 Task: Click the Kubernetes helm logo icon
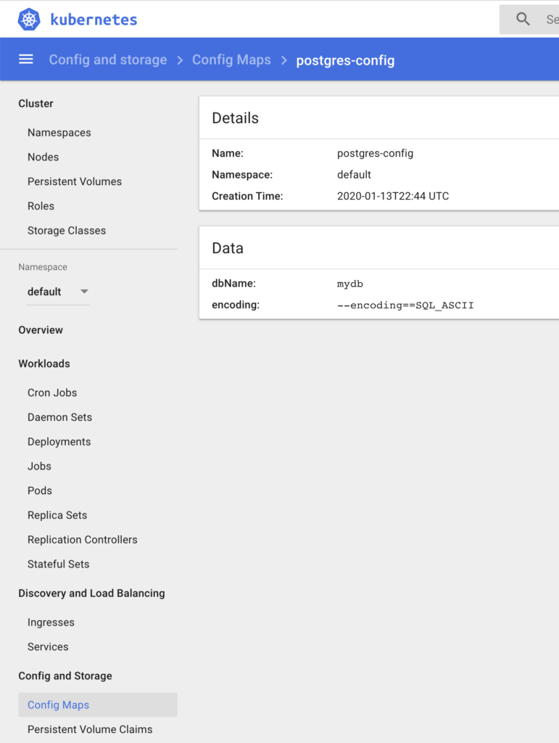click(x=29, y=20)
